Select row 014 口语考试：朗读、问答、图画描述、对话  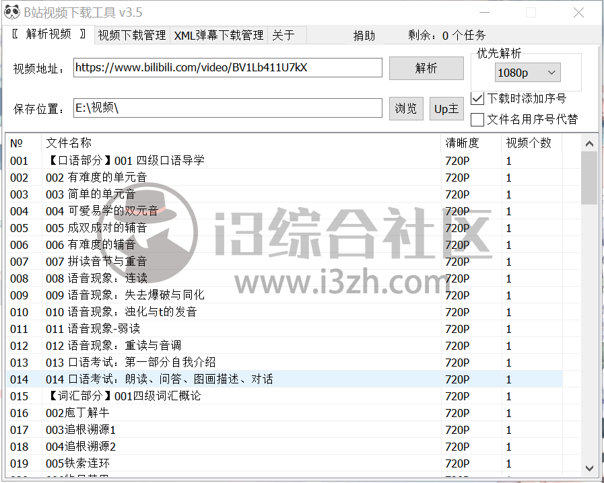pyautogui.click(x=284, y=379)
